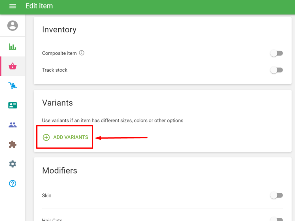Enable the Composite item toggle
This screenshot has width=295, height=221.
point(276,53)
